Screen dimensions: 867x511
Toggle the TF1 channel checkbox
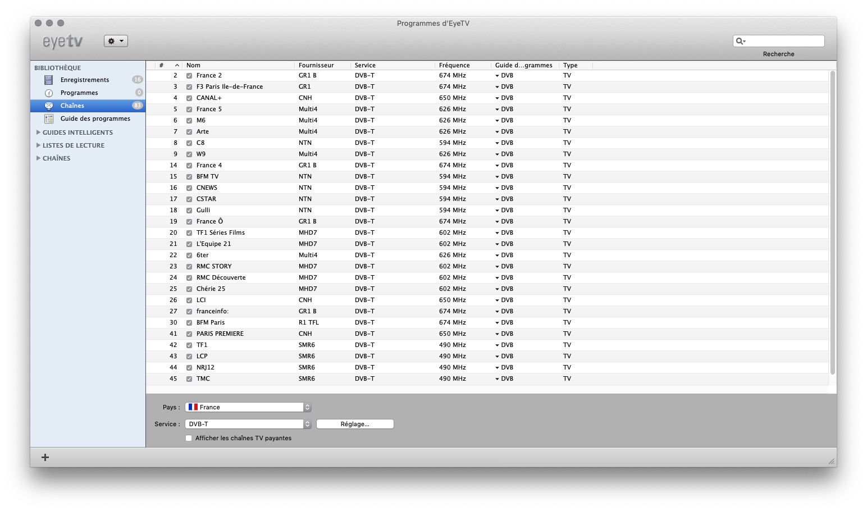189,345
